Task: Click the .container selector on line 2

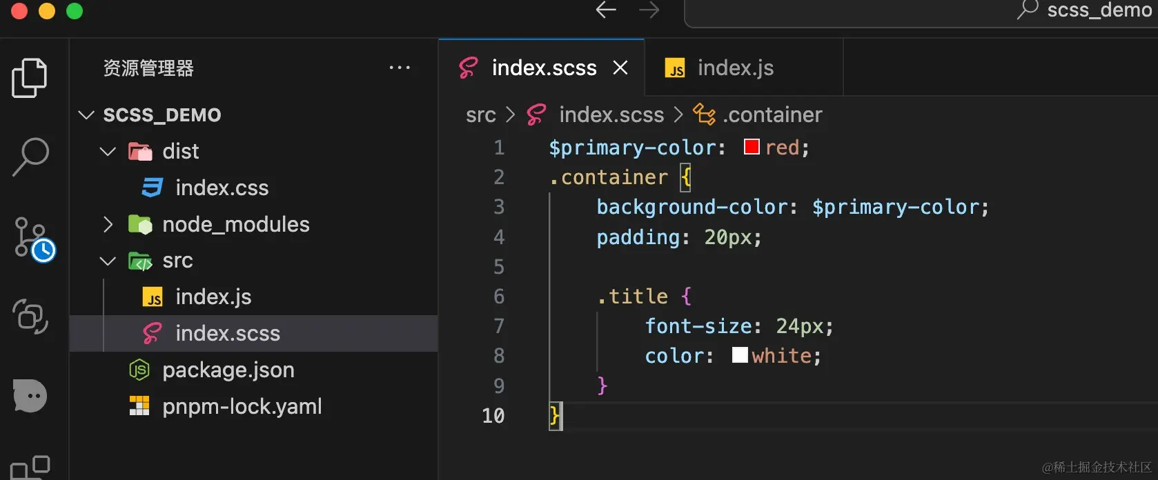Action: pyautogui.click(x=609, y=177)
